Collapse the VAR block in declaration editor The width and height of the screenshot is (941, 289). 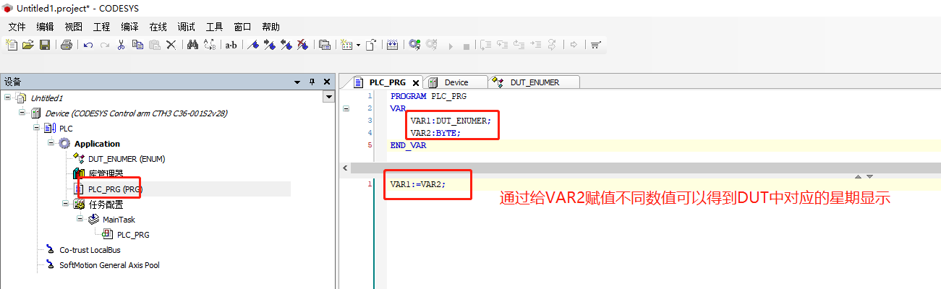[346, 108]
